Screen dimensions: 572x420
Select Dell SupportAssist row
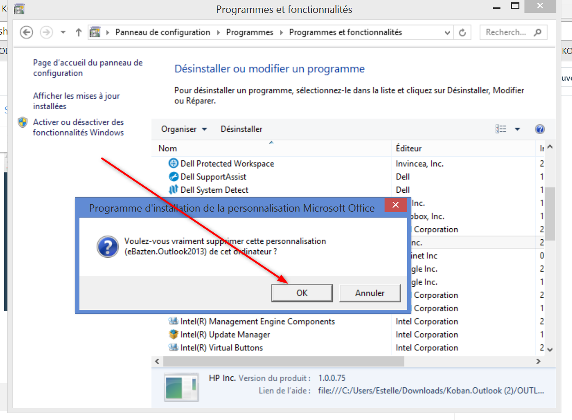349,177
